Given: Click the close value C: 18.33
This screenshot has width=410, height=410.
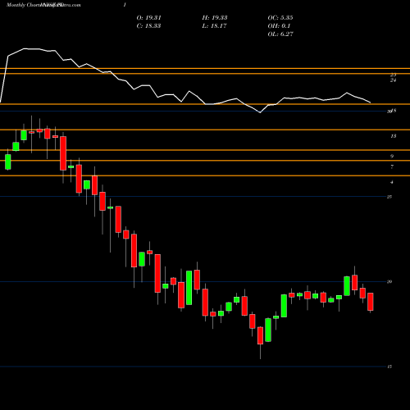Looking at the screenshot, I should click(x=148, y=26).
